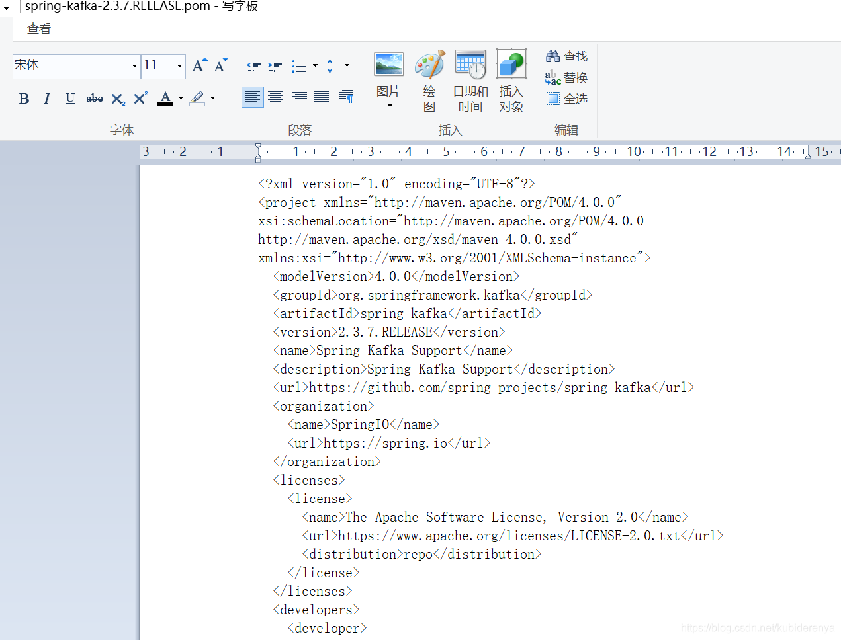
Task: Expand the font color dropdown arrow
Action: click(181, 99)
